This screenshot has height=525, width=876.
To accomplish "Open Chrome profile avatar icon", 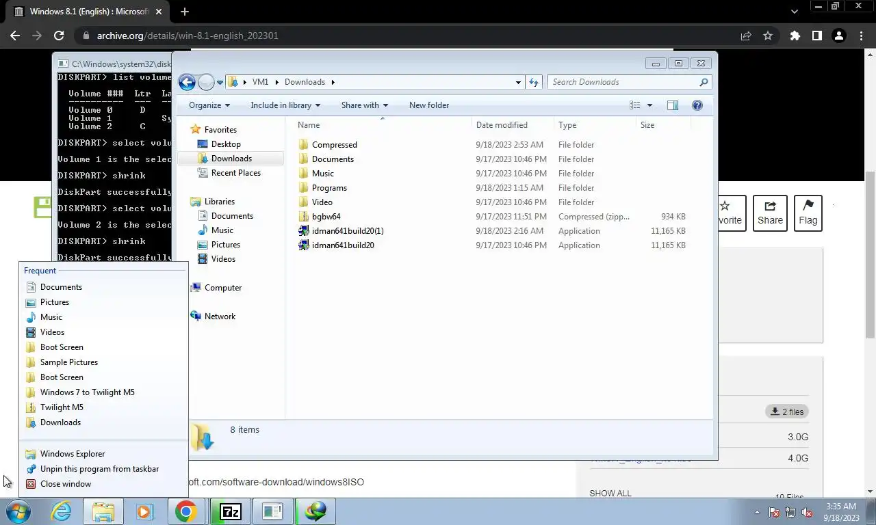I will 839,36.
